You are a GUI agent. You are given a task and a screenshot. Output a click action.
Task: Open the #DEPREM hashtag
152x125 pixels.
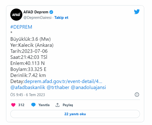[x=21, y=27]
